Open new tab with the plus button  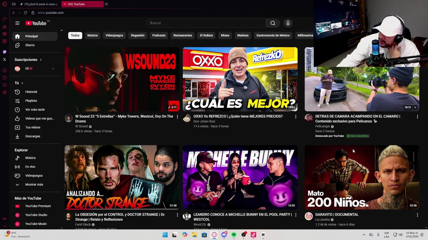pyautogui.click(x=106, y=4)
